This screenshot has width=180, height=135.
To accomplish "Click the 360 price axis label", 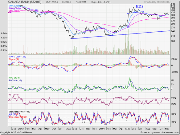I will pyautogui.click(x=173, y=18).
